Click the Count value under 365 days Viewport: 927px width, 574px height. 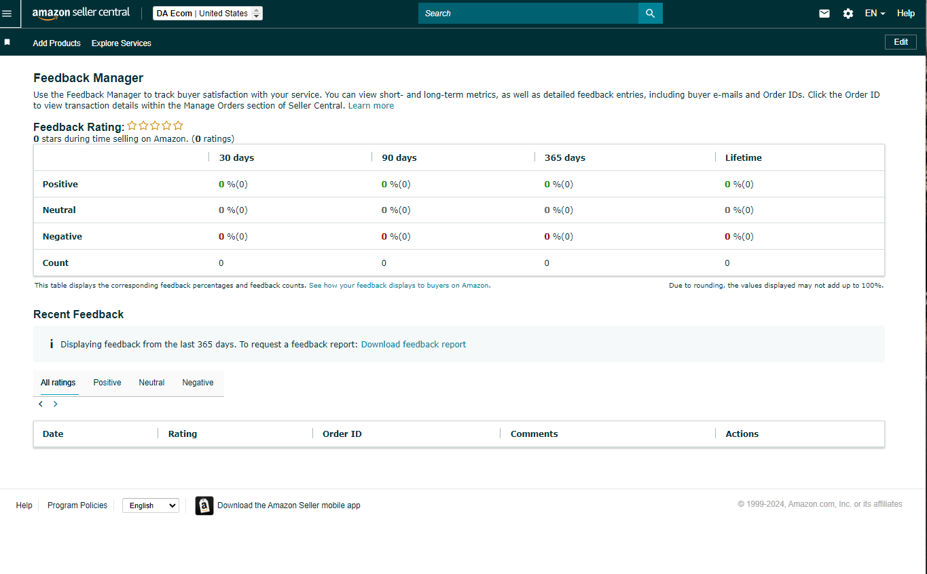(x=547, y=263)
